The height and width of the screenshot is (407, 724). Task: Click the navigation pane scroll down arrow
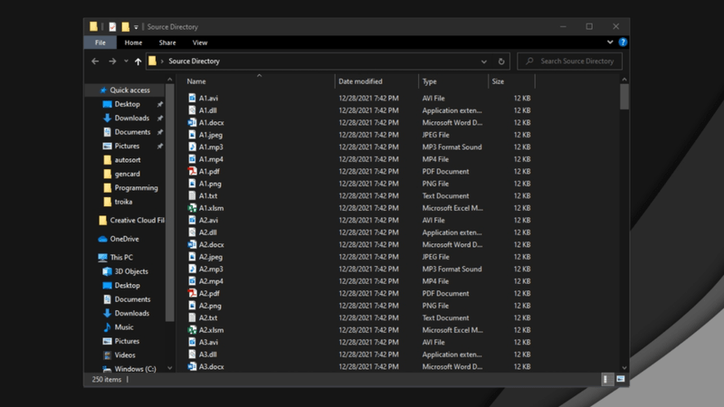170,368
